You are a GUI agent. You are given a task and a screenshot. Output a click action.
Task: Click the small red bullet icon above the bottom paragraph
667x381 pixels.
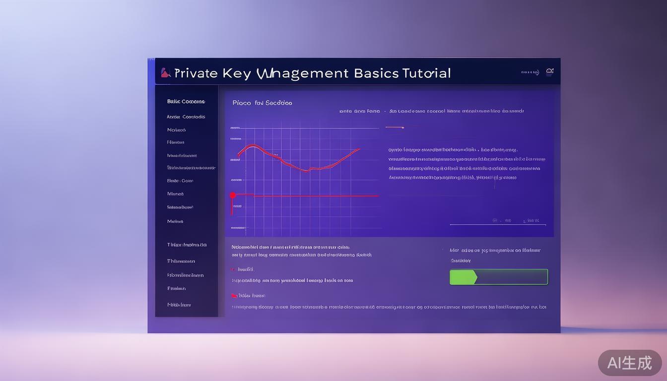click(234, 296)
